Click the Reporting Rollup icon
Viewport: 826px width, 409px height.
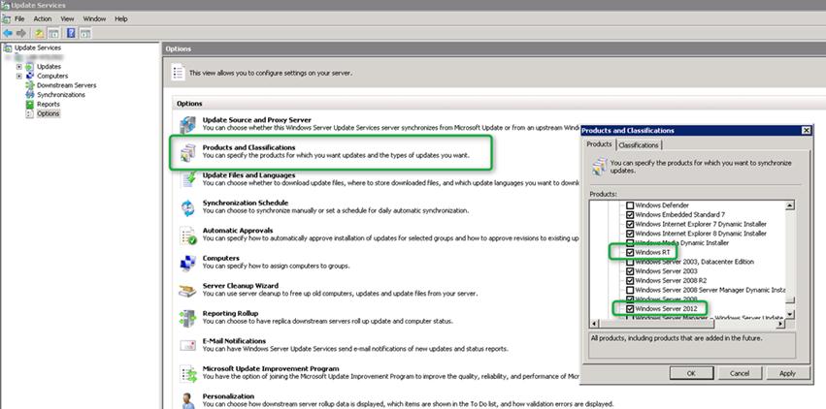187,319
